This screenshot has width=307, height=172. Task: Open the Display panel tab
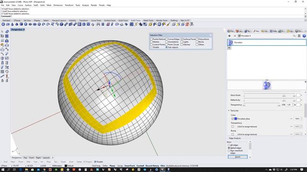[x=298, y=31]
